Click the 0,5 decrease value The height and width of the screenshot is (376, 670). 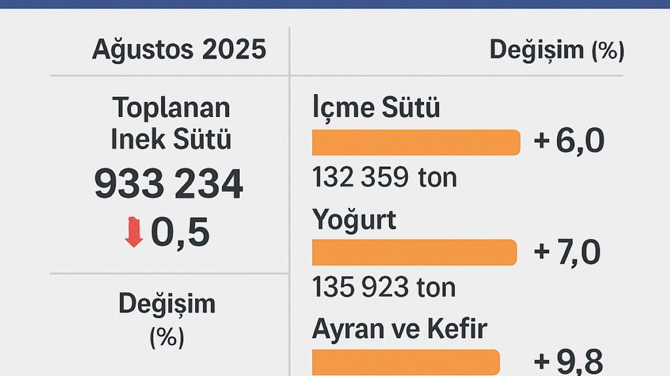180,233
